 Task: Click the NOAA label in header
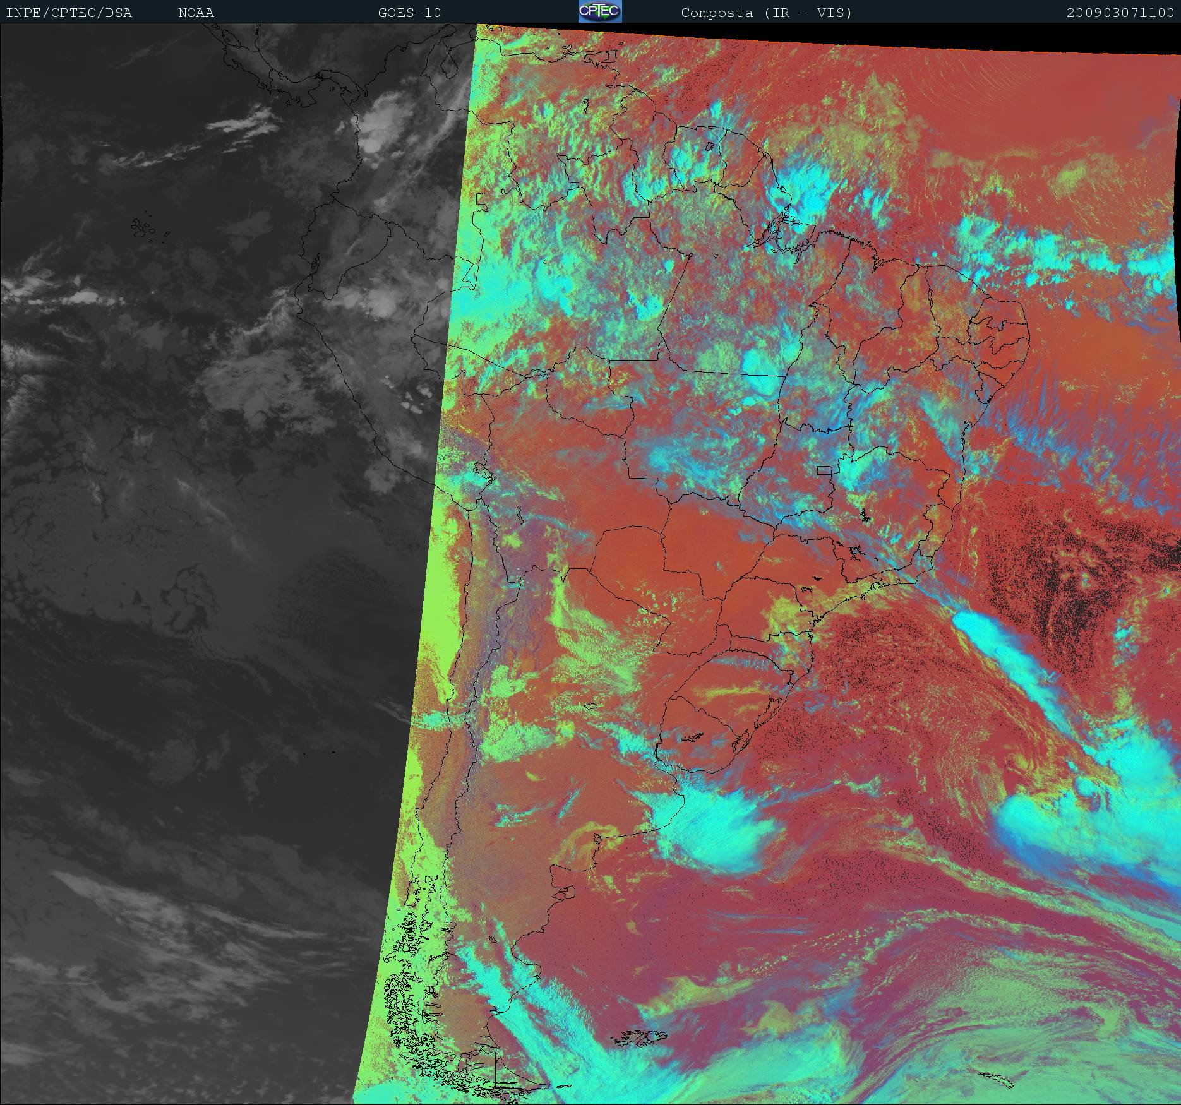(x=196, y=13)
